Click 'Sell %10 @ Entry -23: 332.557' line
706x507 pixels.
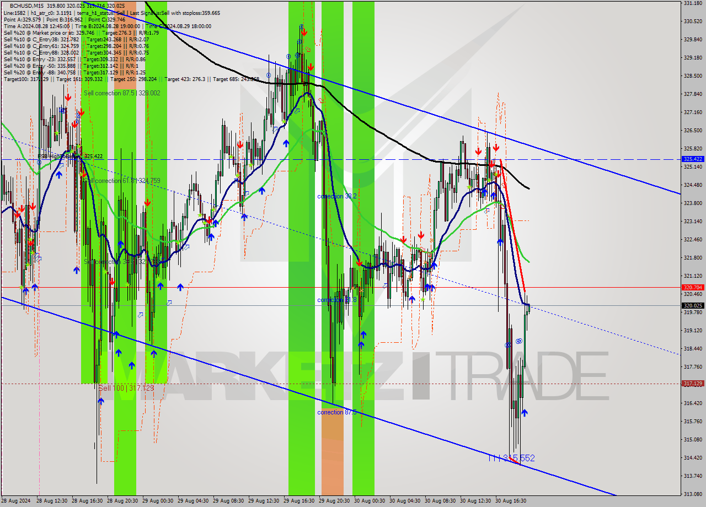[x=75, y=59]
